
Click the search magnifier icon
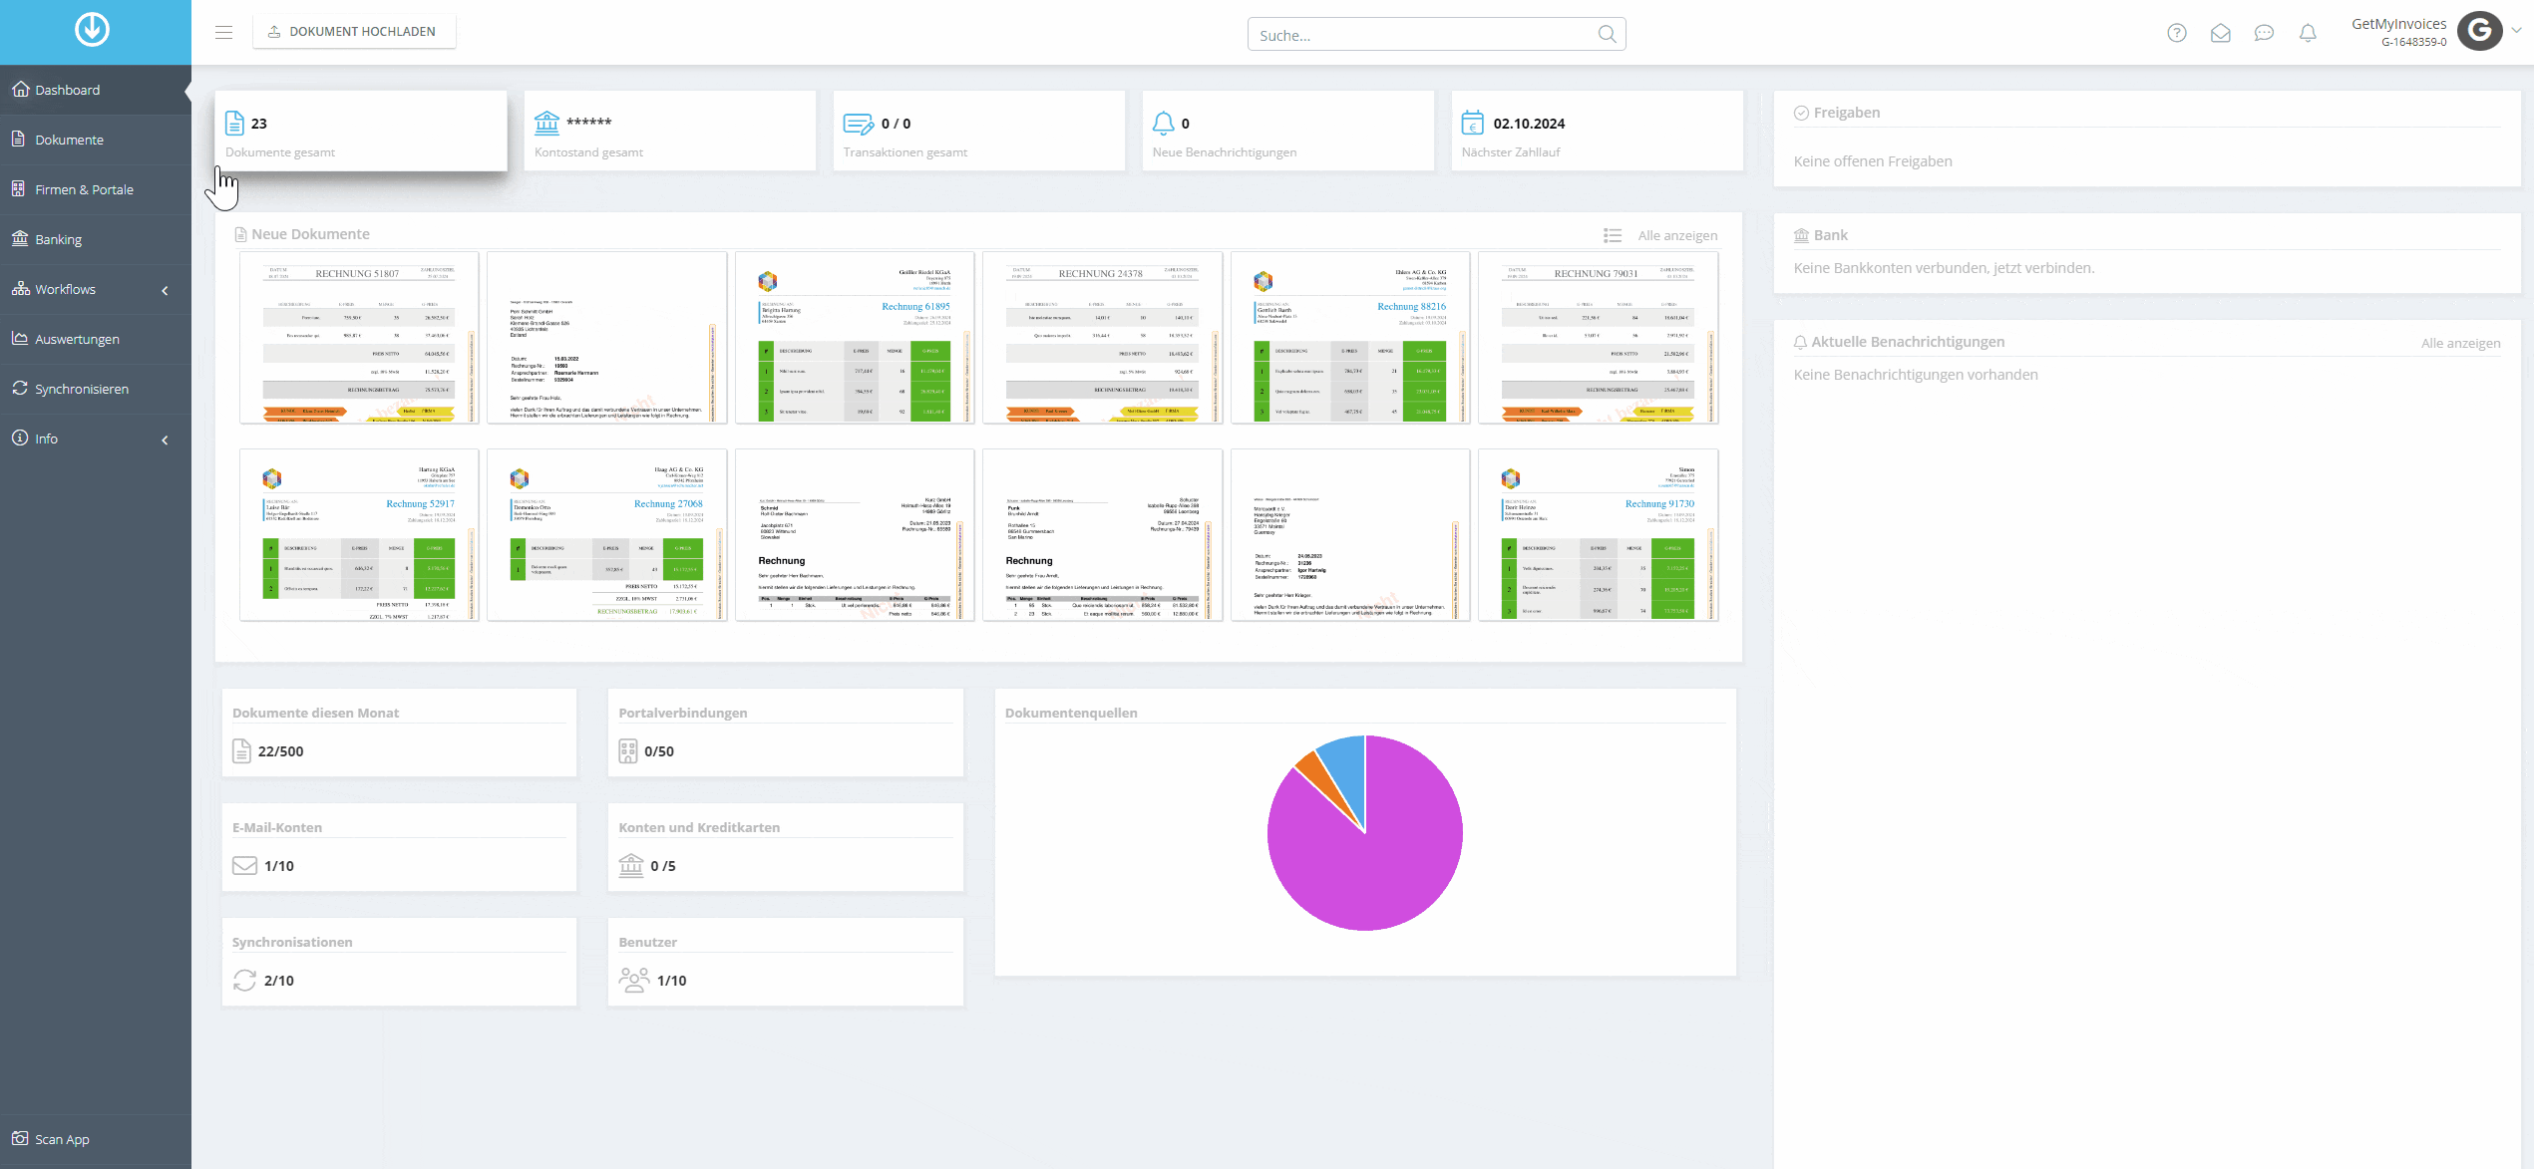(x=1607, y=34)
